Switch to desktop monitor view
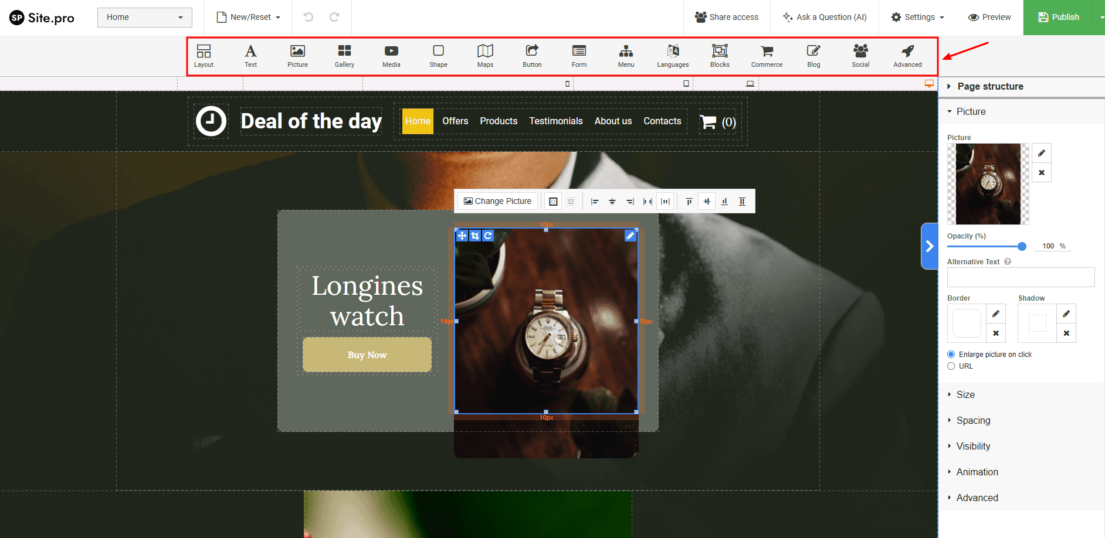Image resolution: width=1105 pixels, height=538 pixels. (929, 84)
